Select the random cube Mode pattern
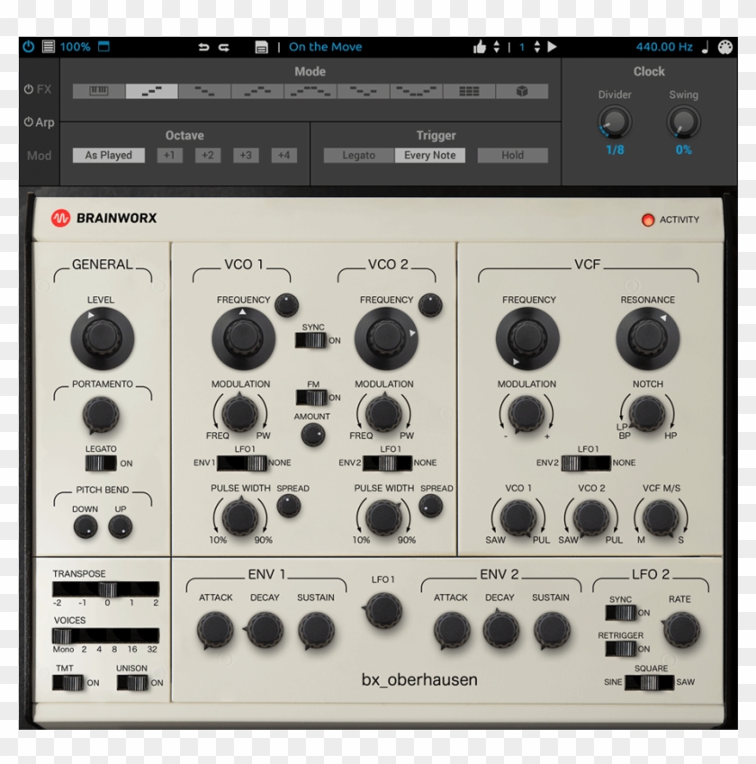 click(520, 91)
